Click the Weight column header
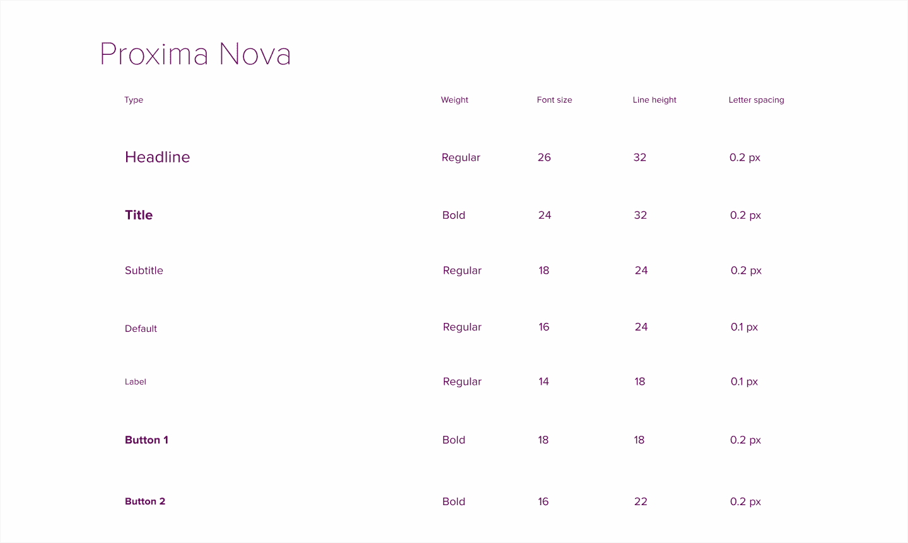The image size is (908, 543). [x=455, y=100]
